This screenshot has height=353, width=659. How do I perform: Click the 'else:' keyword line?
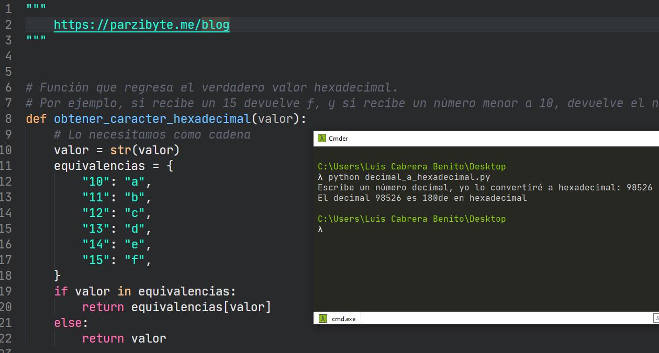[x=71, y=323]
